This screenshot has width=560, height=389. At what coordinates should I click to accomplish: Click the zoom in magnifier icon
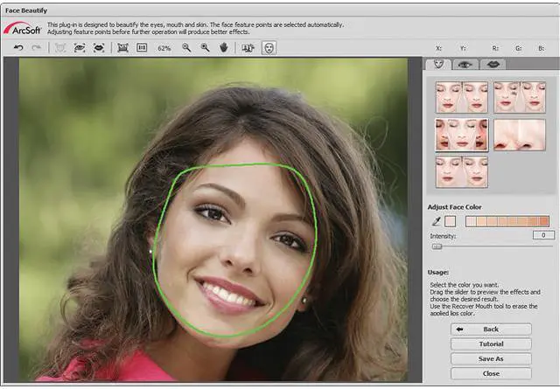[x=205, y=48]
